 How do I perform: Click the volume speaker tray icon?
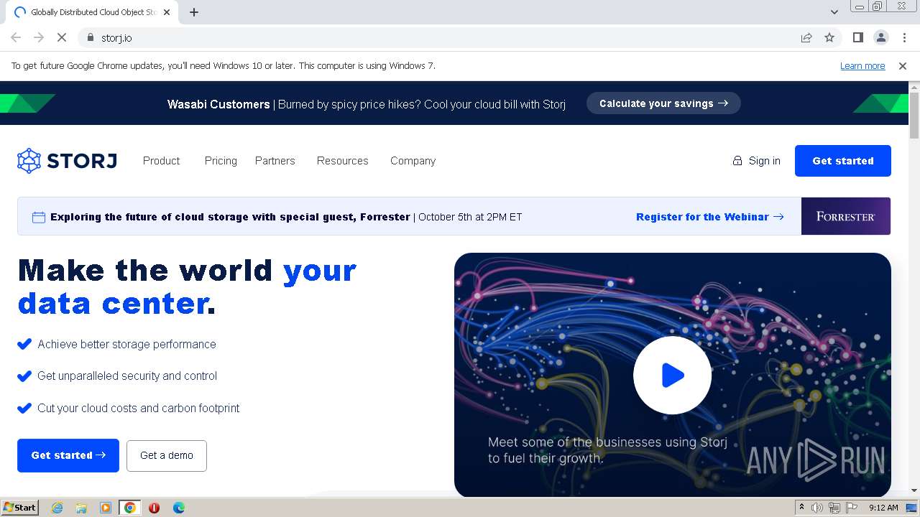816,508
